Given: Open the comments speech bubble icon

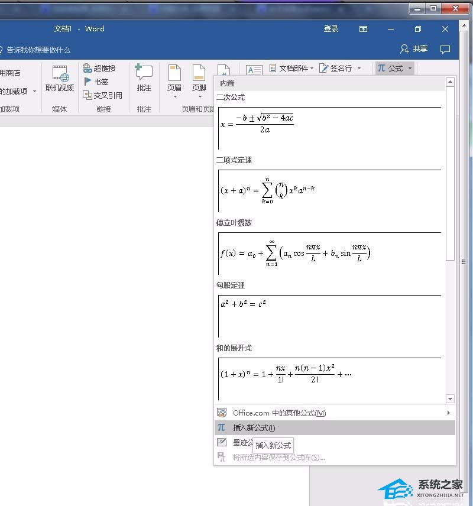Looking at the screenshot, I should pos(445,49).
